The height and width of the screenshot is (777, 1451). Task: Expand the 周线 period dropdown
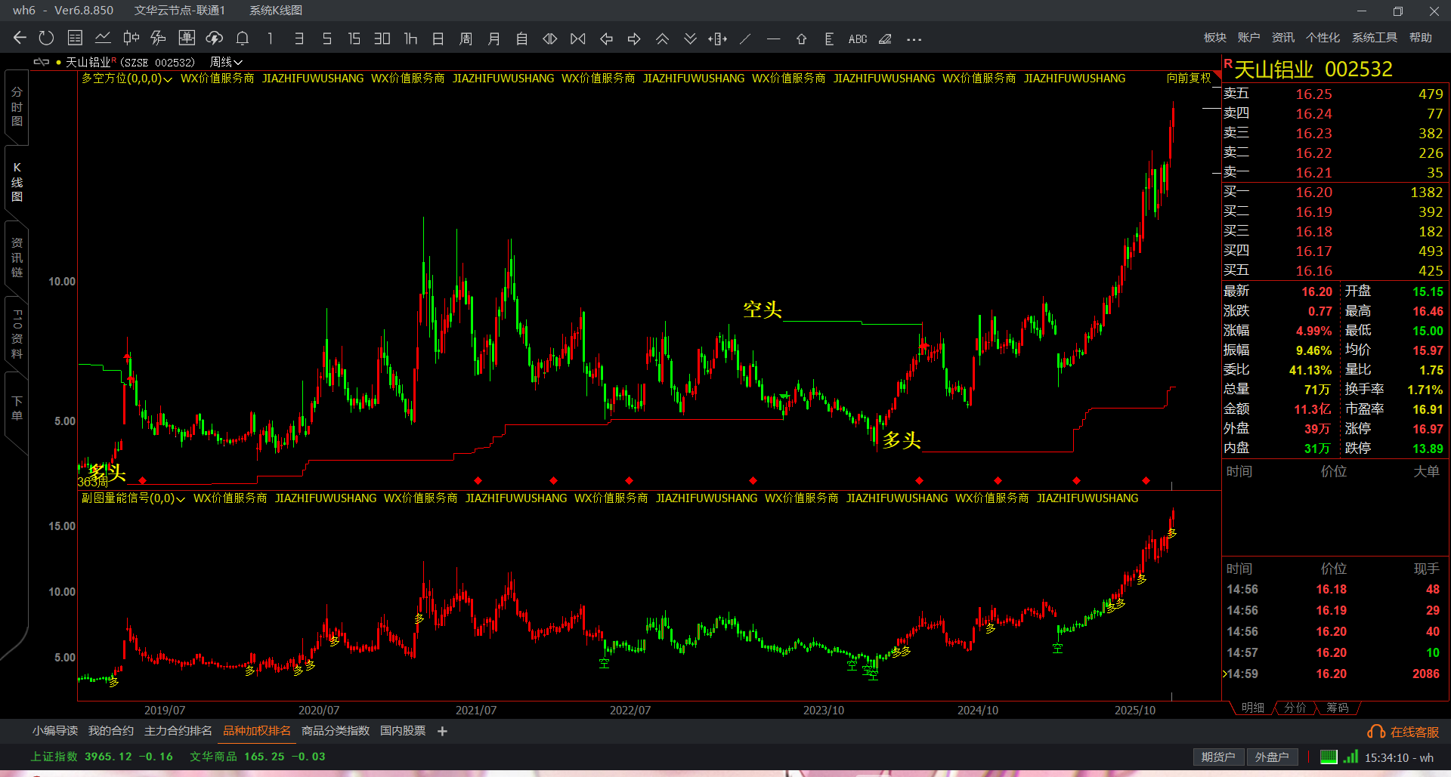(226, 62)
